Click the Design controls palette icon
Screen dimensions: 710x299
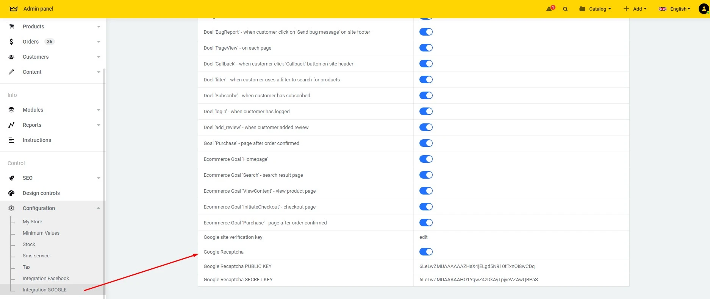tap(11, 193)
